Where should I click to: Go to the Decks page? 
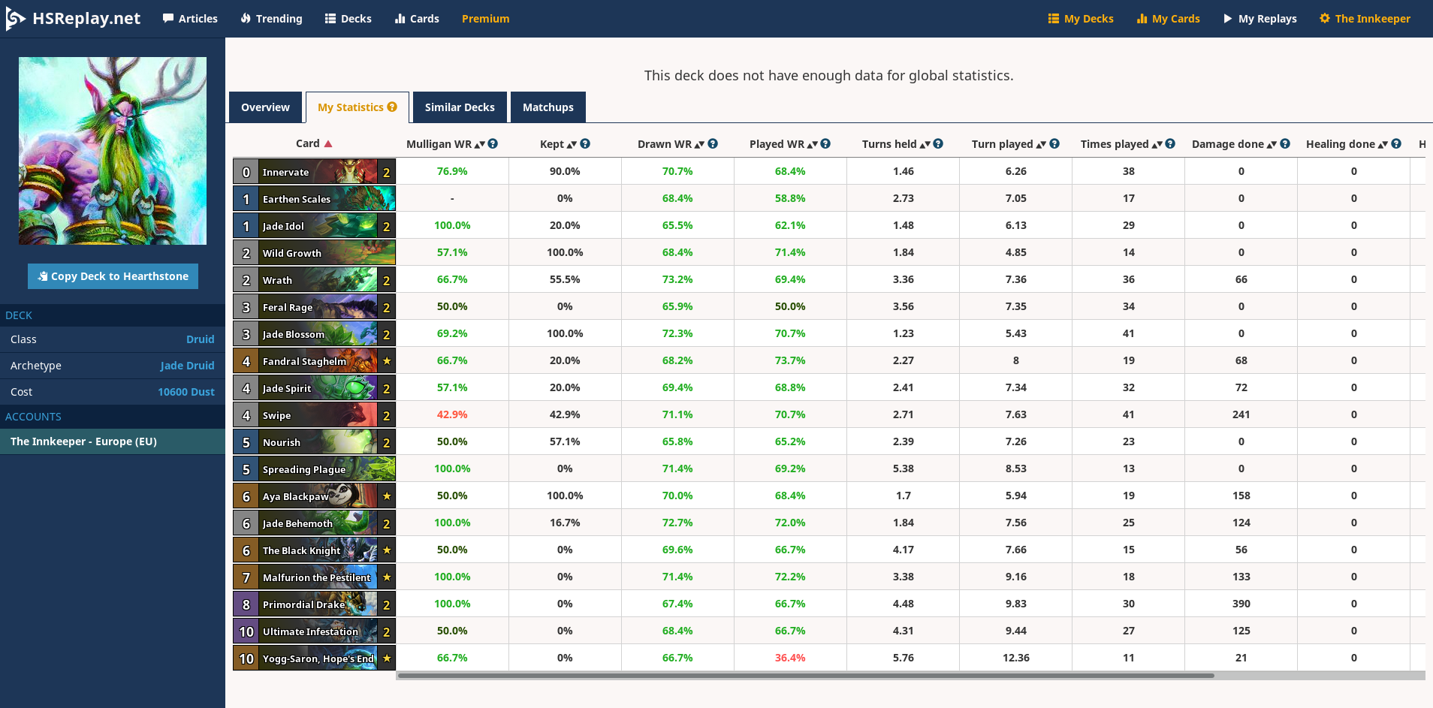[x=348, y=19]
